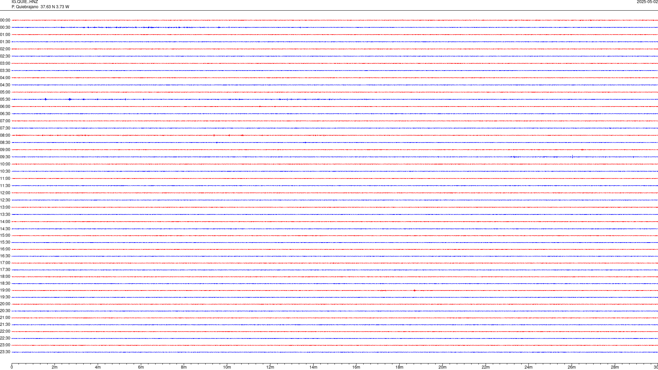The height and width of the screenshot is (370, 658).
Task: Select the 18:30 time row label
Action: (x=5, y=283)
